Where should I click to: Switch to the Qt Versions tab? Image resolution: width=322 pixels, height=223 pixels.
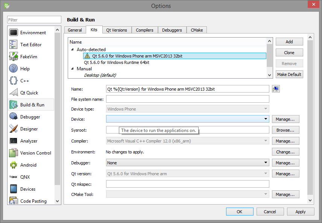pos(116,30)
